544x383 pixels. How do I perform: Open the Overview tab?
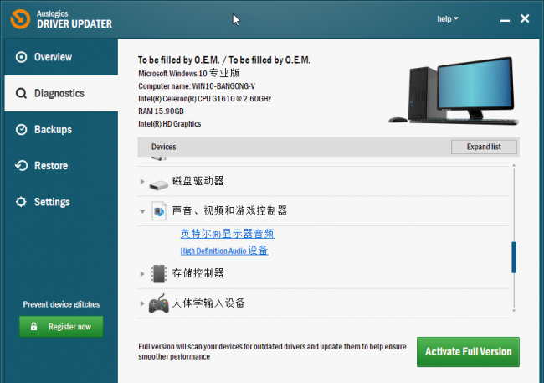tap(61, 57)
